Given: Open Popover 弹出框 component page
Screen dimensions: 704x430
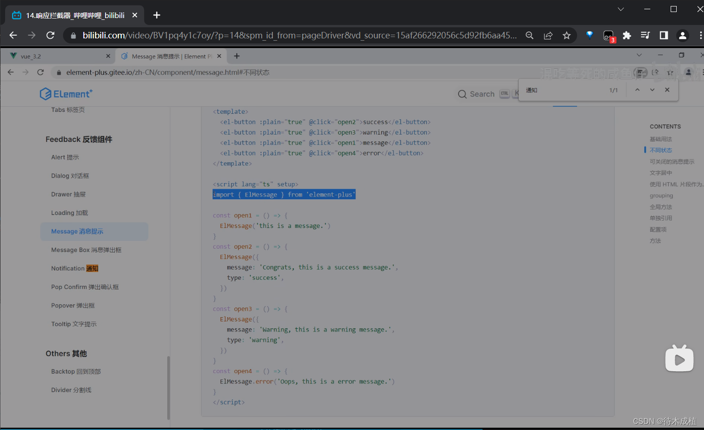Looking at the screenshot, I should click(73, 305).
